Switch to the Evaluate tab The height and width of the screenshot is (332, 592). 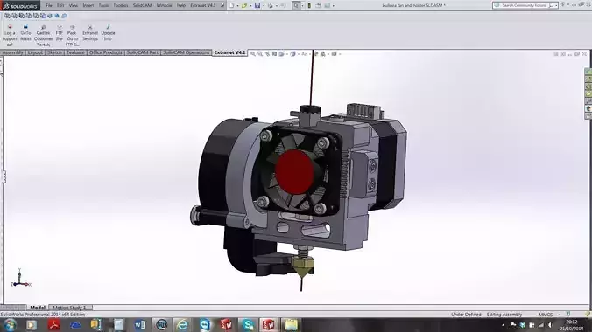75,52
